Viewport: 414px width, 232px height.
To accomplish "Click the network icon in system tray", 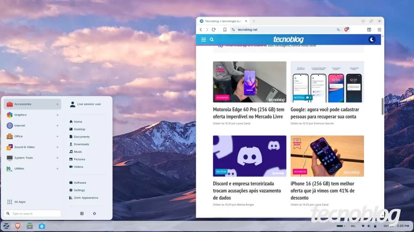I will 363,226.
